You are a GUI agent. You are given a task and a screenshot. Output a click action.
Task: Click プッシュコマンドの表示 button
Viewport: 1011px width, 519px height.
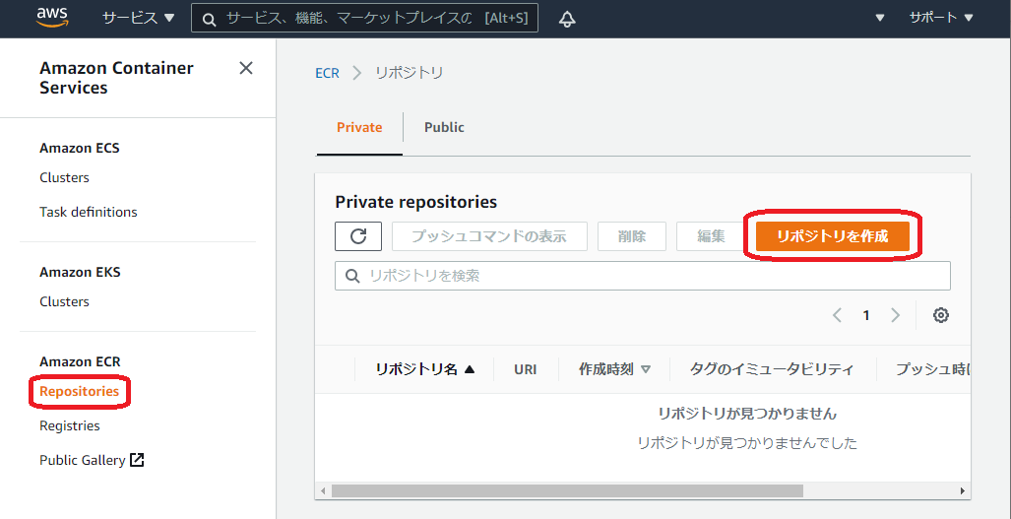489,236
